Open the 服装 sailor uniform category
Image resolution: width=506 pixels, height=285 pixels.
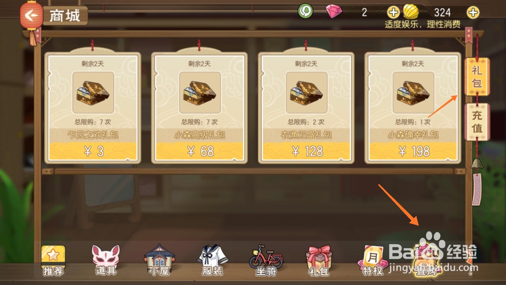pyautogui.click(x=212, y=260)
